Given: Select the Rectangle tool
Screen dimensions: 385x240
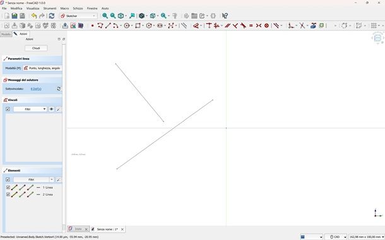Looking at the screenshot, I should 138,25.
